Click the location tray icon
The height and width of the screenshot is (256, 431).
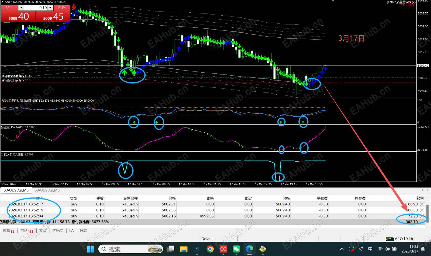coord(361,249)
